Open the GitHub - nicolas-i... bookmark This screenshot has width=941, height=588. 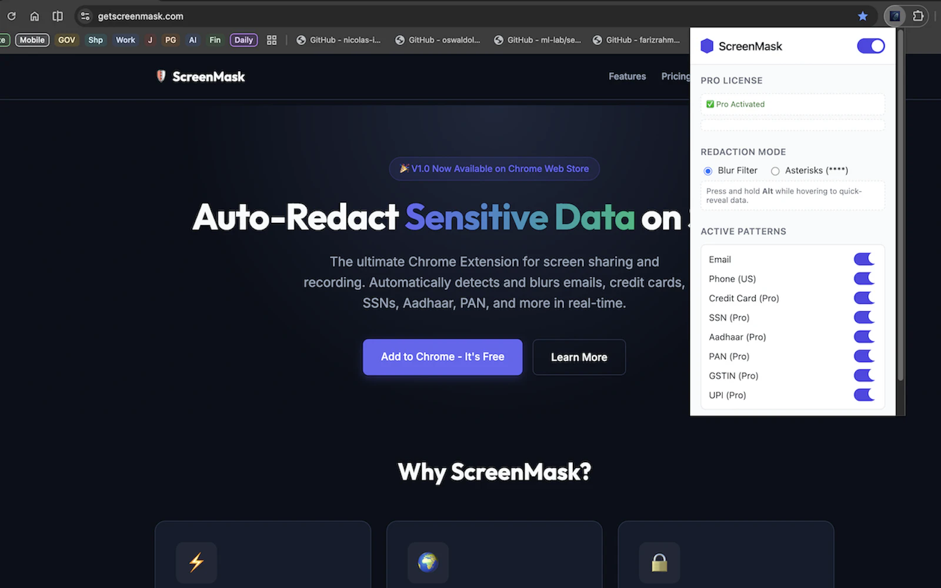[339, 40]
